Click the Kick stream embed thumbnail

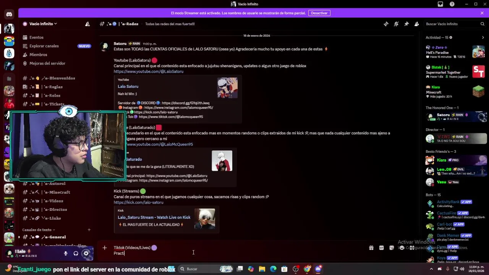pyautogui.click(x=205, y=219)
